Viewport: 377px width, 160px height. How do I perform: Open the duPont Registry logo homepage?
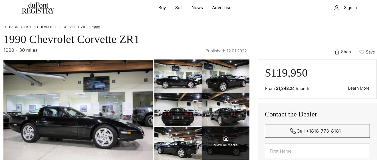pos(38,8)
